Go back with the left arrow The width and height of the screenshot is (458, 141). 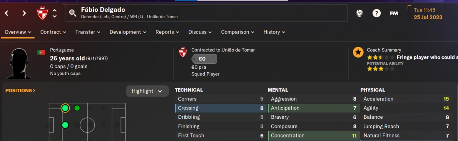point(6,13)
